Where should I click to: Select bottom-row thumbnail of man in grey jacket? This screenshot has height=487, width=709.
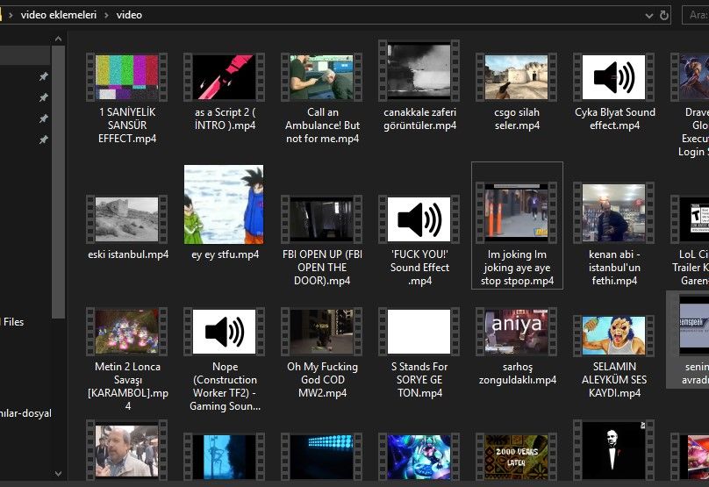point(127,450)
